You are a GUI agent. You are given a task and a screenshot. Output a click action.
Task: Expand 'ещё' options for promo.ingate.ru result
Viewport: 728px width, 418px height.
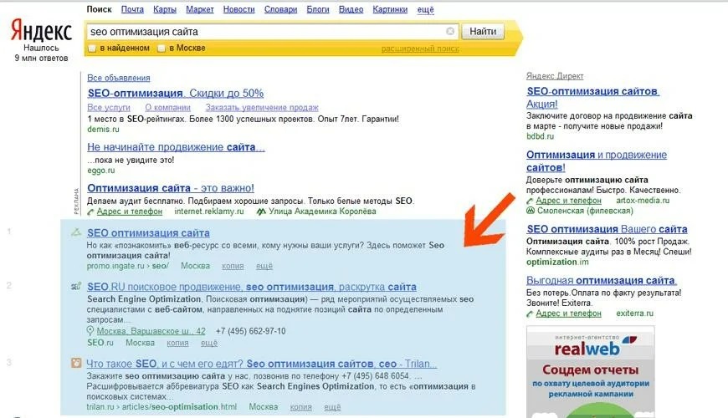(264, 267)
